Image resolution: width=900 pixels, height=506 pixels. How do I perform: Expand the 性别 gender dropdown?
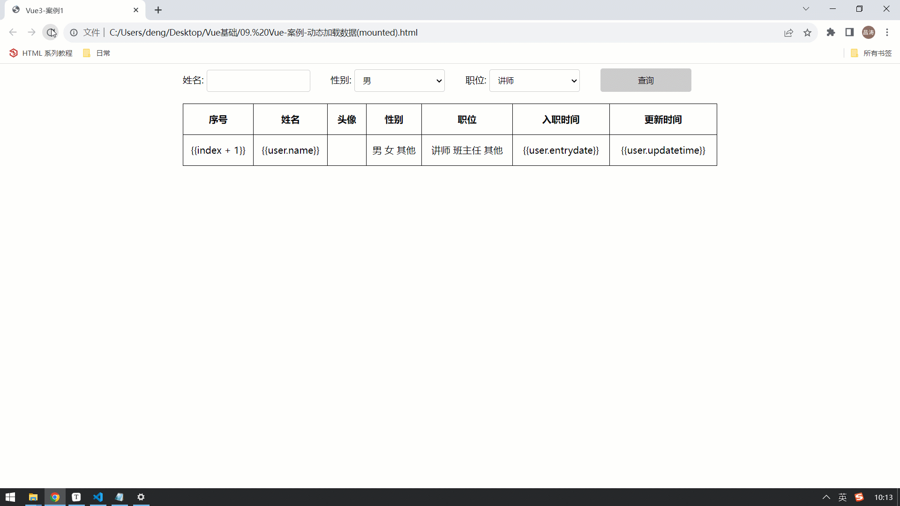399,81
